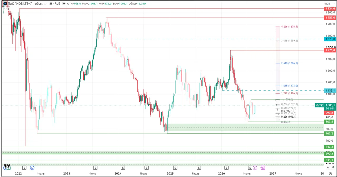Viewport: 337px width, 177px height.
Task: Click the Объём 13,35M volume value
Action: click(x=138, y=4)
